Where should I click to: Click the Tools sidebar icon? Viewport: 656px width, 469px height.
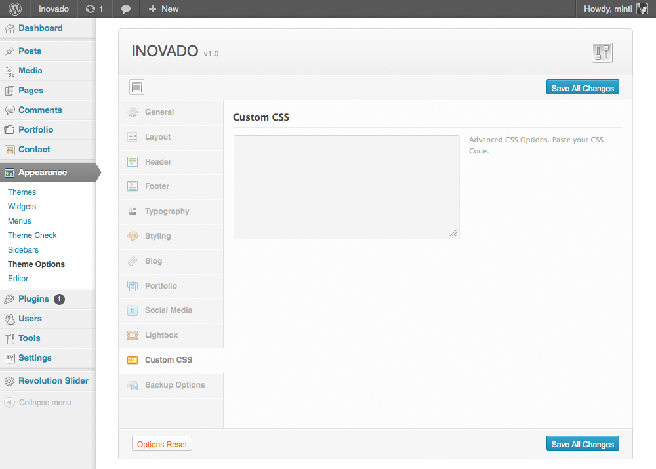[10, 338]
